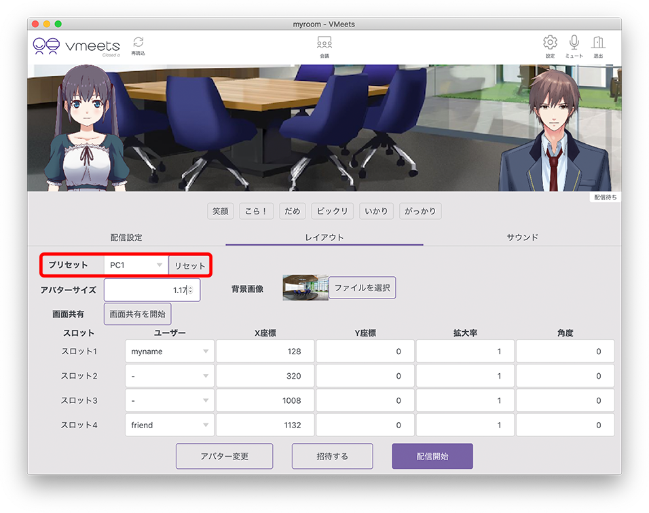Open the 会議 meeting icon
This screenshot has height=513, width=649.
324,43
